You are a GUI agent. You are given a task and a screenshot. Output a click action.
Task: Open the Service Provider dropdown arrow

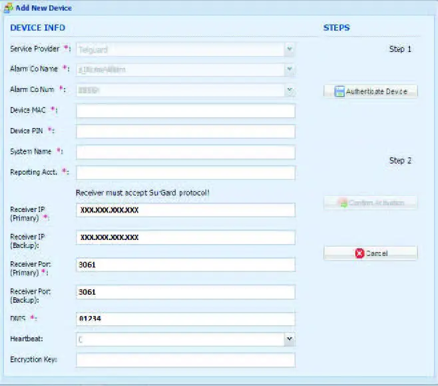point(290,49)
